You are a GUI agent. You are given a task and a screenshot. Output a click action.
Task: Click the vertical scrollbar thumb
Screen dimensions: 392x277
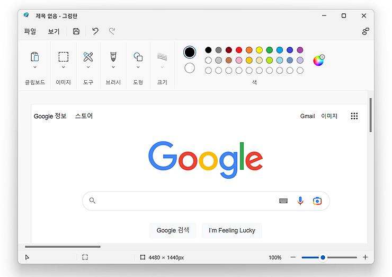[370, 115]
